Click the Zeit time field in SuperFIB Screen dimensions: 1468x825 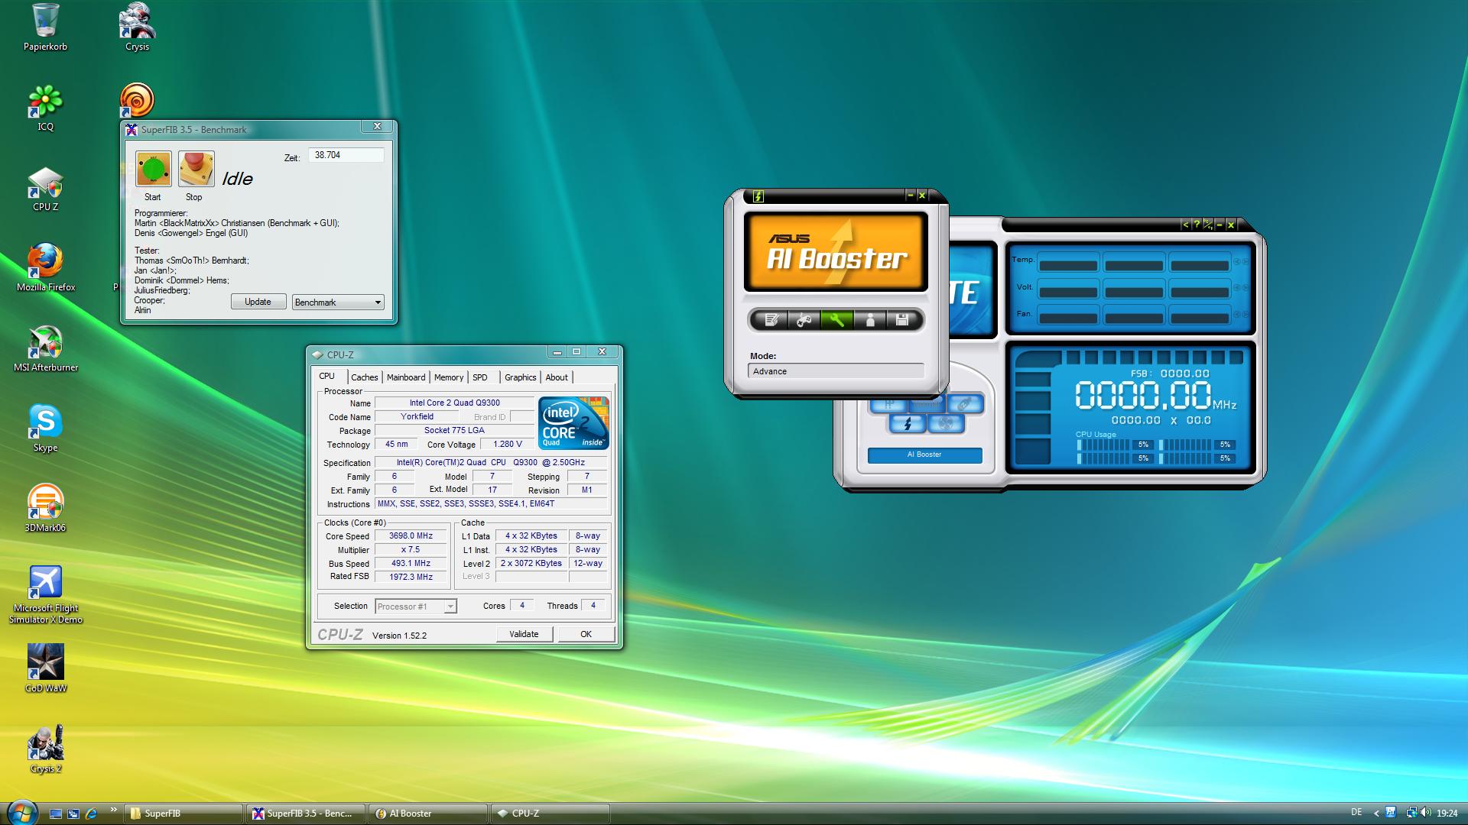click(346, 155)
